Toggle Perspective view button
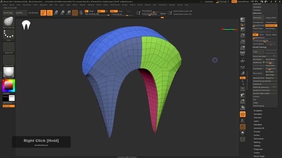Screen dimensions: 282x158 click(x=243, y=54)
